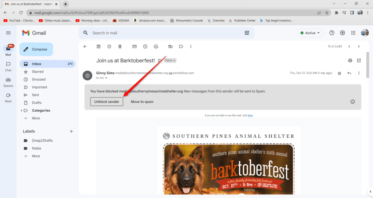Star the Ginny Sims message
Image resolution: width=373 pixels, height=198 pixels.
(339, 73)
